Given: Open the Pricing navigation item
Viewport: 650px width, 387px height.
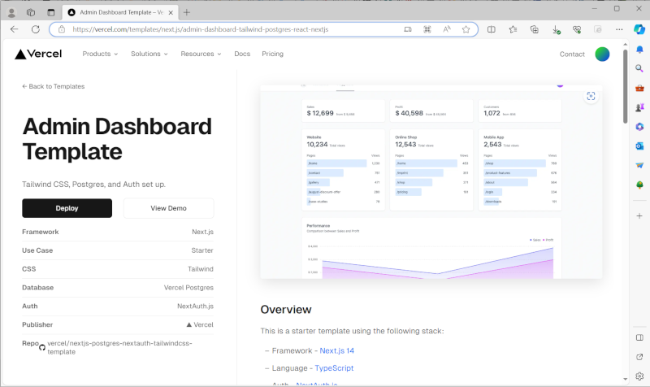Looking at the screenshot, I should click(272, 54).
